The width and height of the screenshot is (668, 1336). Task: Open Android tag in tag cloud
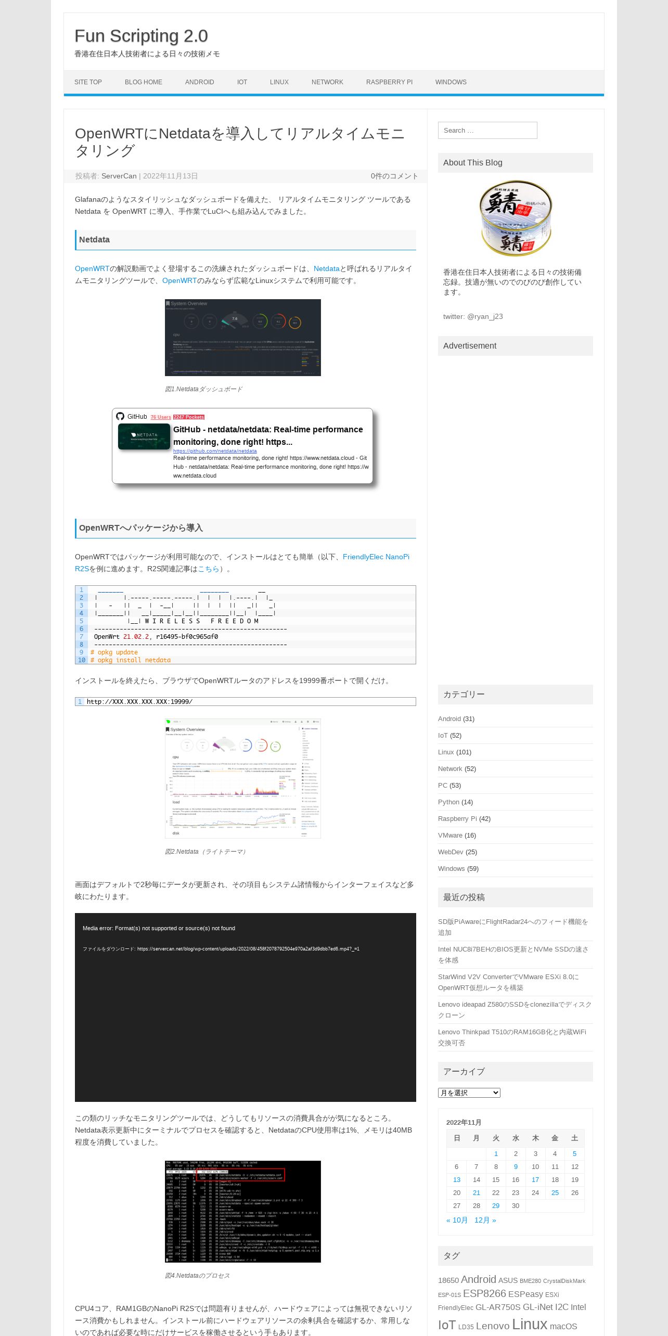click(x=479, y=1279)
